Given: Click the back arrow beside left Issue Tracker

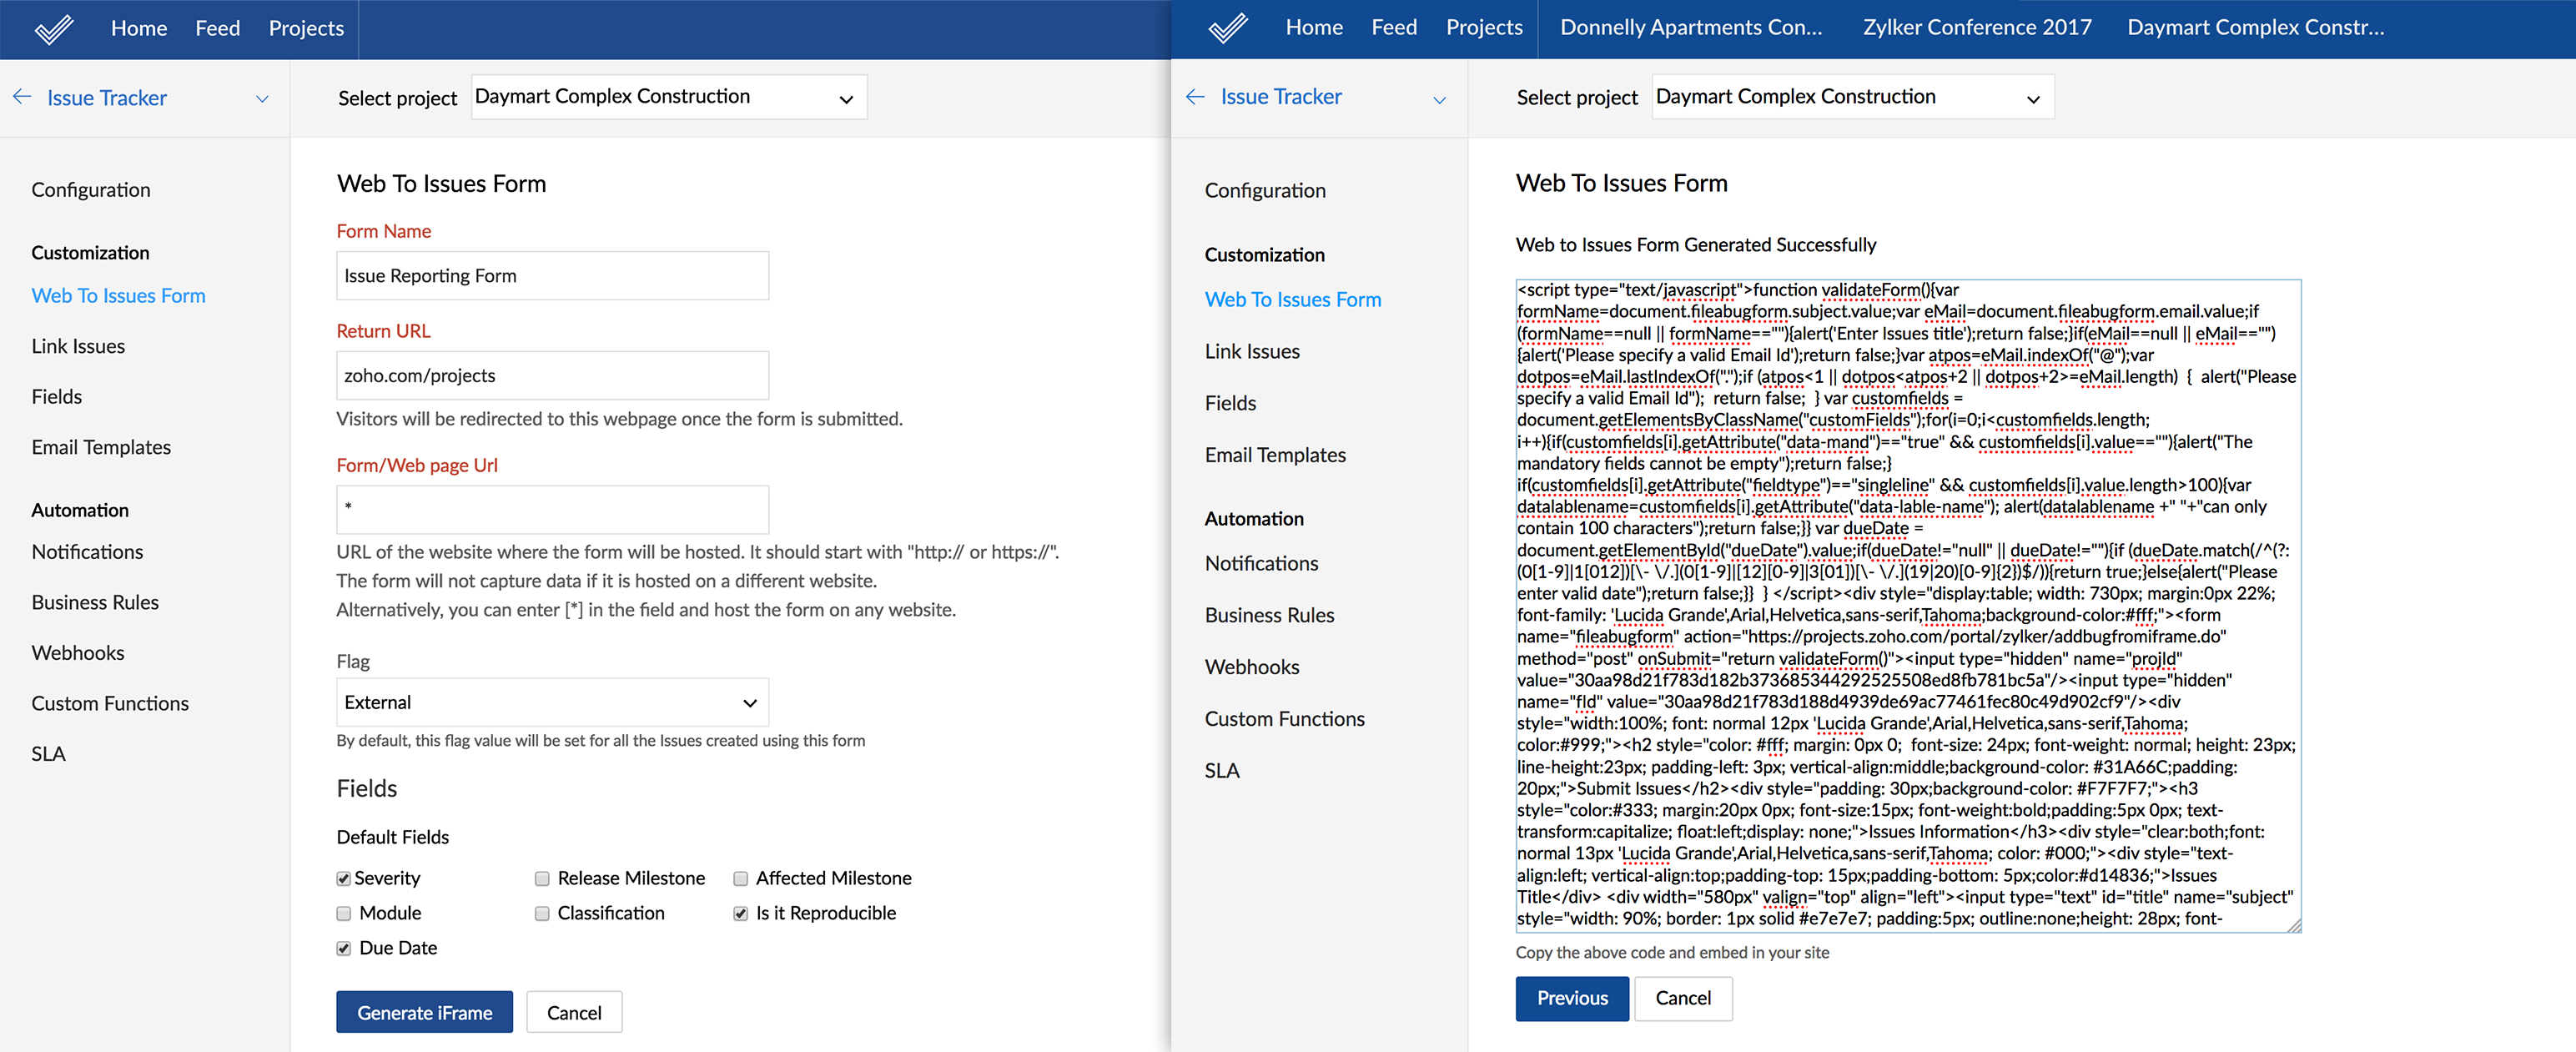Looking at the screenshot, I should pyautogui.click(x=22, y=97).
